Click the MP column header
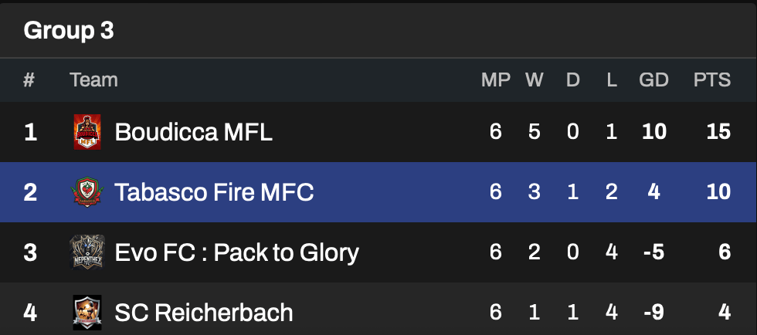 [495, 80]
